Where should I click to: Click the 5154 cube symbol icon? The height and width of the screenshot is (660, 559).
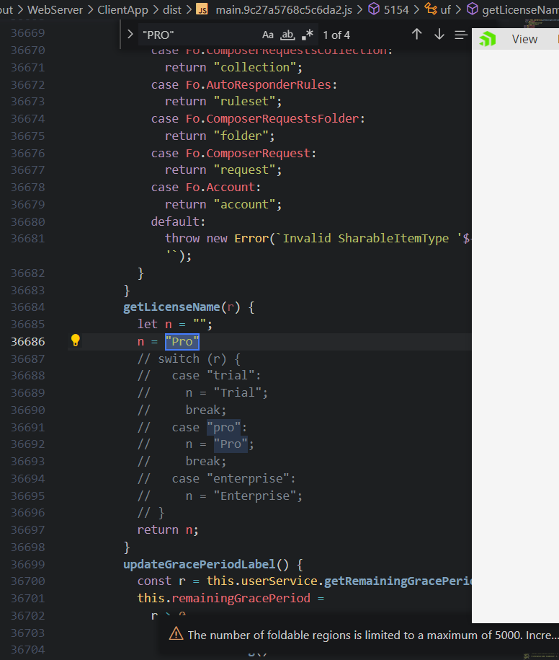[x=374, y=9]
